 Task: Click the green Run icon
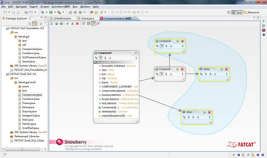tap(51, 12)
